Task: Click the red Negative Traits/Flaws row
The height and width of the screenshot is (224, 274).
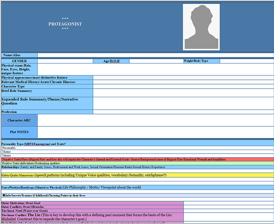Action: pyautogui.click(x=137, y=159)
